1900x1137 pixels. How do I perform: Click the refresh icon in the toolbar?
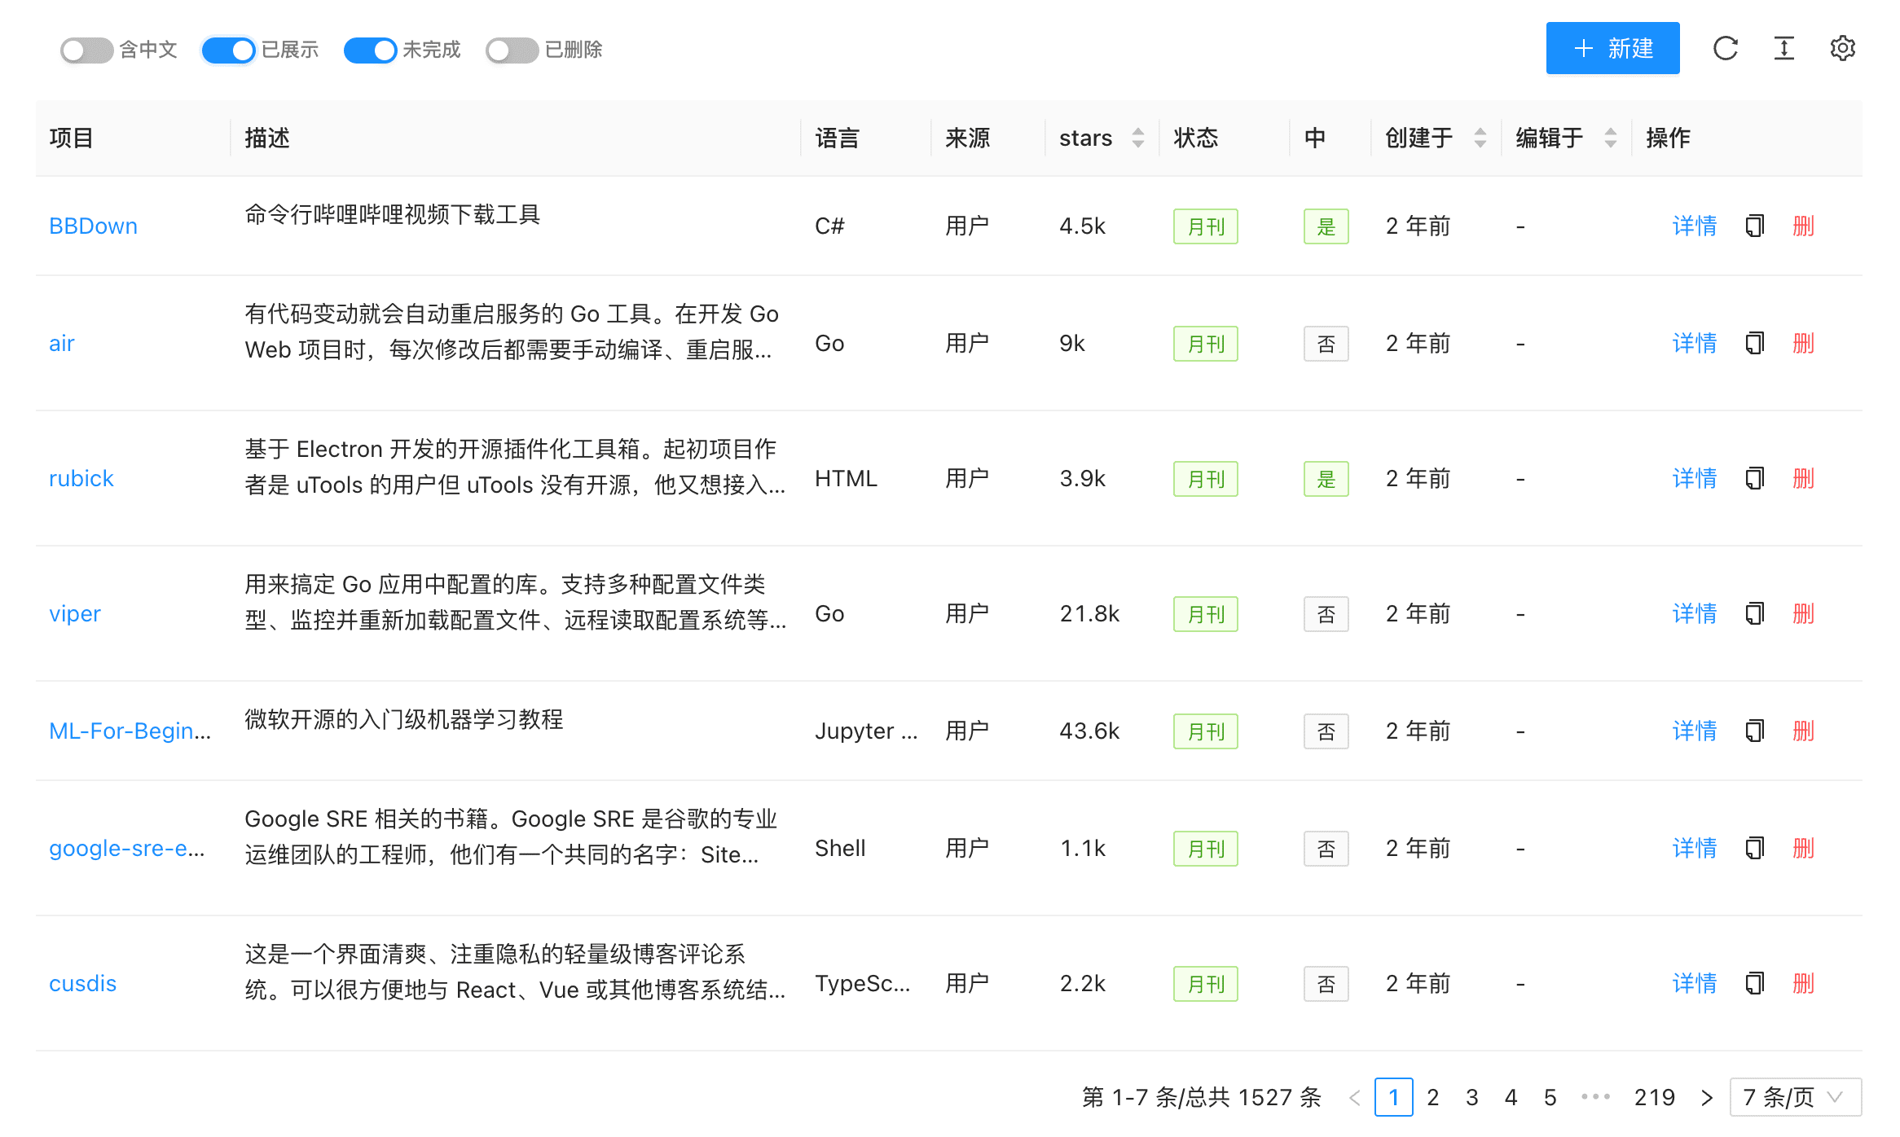coord(1725,49)
